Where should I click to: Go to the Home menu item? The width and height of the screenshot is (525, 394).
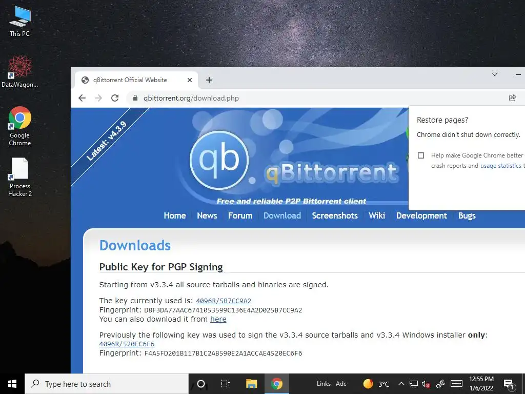pos(175,215)
